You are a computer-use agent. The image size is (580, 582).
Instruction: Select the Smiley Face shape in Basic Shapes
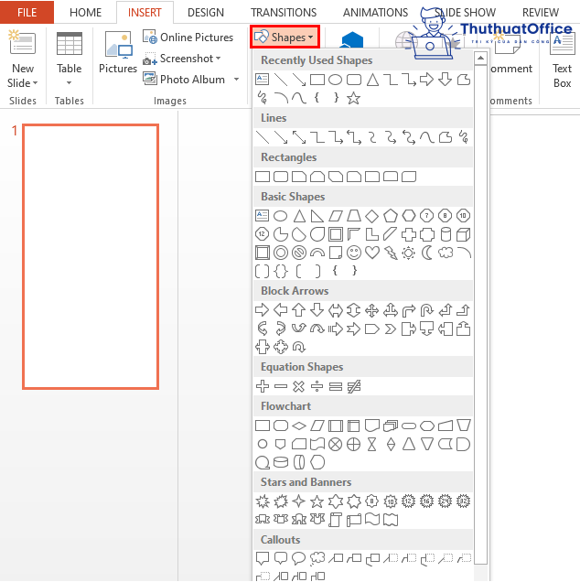[353, 253]
